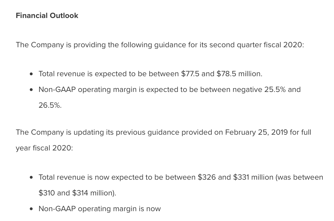
Task: Click the $78.5 million figure
Action: (x=240, y=74)
